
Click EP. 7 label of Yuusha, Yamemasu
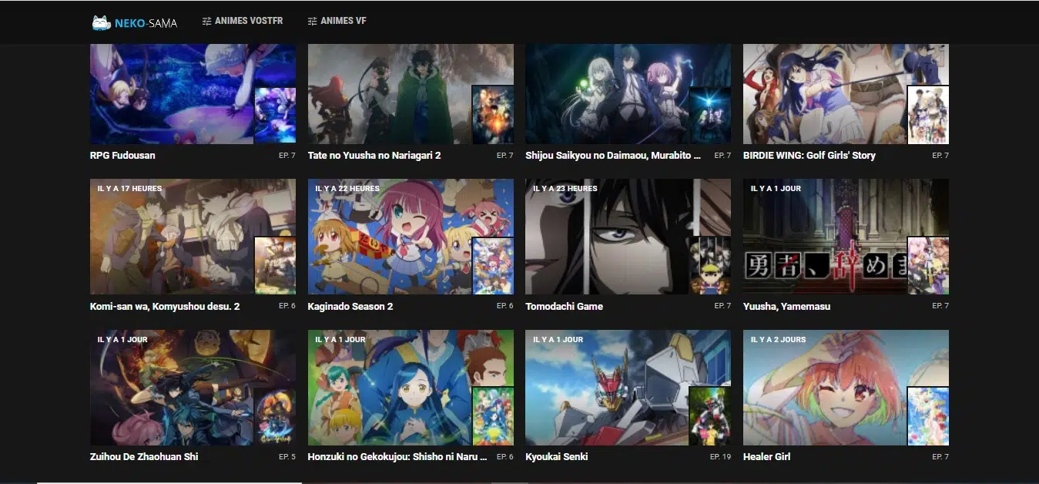pyautogui.click(x=940, y=307)
